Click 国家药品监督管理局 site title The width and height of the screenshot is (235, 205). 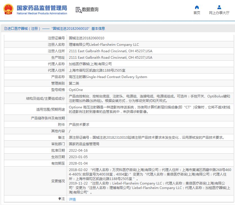tap(42, 8)
